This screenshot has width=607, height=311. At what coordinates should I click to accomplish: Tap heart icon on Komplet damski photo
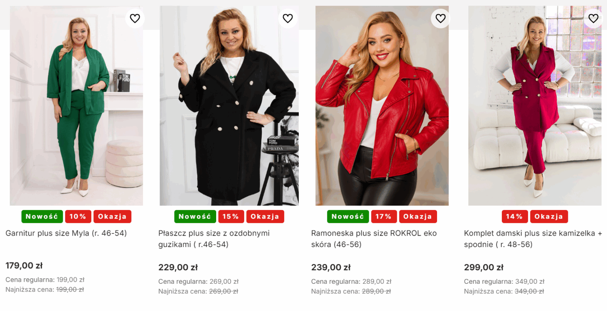pos(593,18)
